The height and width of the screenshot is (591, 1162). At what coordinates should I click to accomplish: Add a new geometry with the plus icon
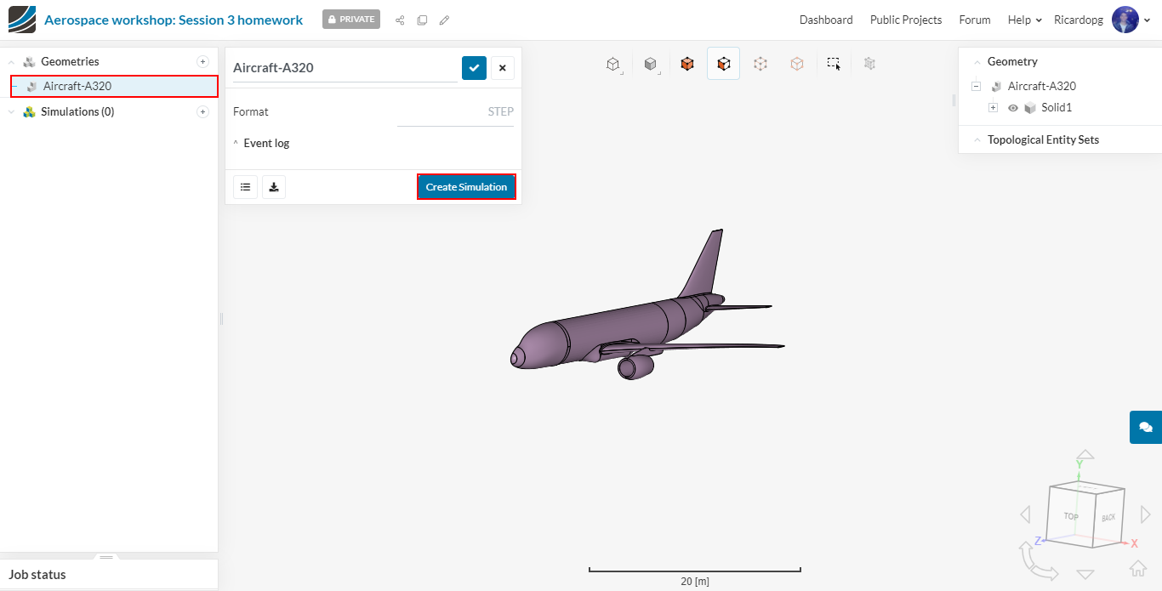tap(202, 61)
